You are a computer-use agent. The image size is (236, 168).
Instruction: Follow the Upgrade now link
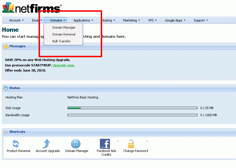click(x=64, y=65)
